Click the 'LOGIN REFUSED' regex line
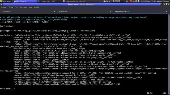This screenshot has width=170, height=95. coord(49,49)
